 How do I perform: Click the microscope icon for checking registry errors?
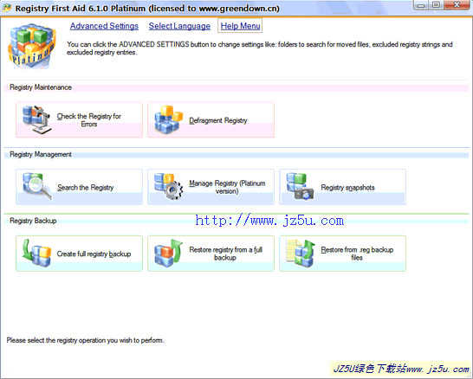click(x=36, y=119)
